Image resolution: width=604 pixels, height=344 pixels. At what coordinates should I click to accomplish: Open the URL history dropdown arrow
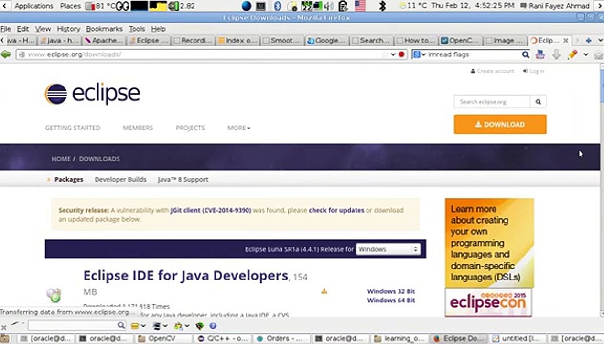(393, 54)
